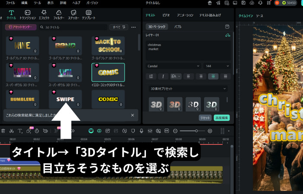Switch to the ステッカー tab
Screen dimensions: 303x194
coord(74,15)
